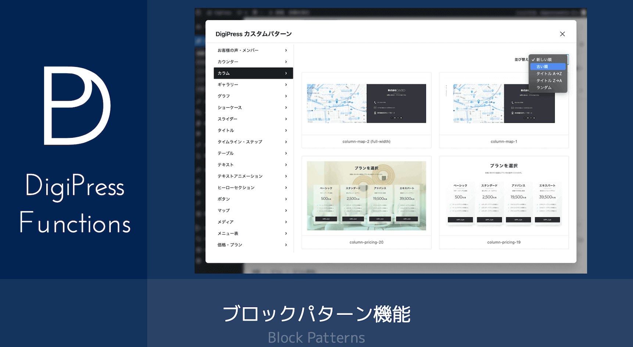Open the タイムライン・ステップ category

pos(253,142)
